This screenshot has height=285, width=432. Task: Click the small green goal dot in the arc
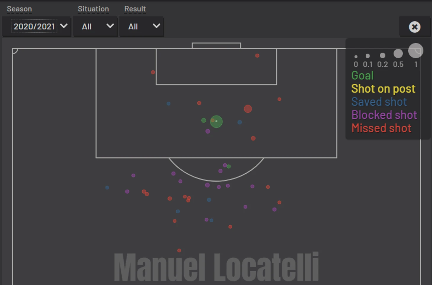coord(229,167)
